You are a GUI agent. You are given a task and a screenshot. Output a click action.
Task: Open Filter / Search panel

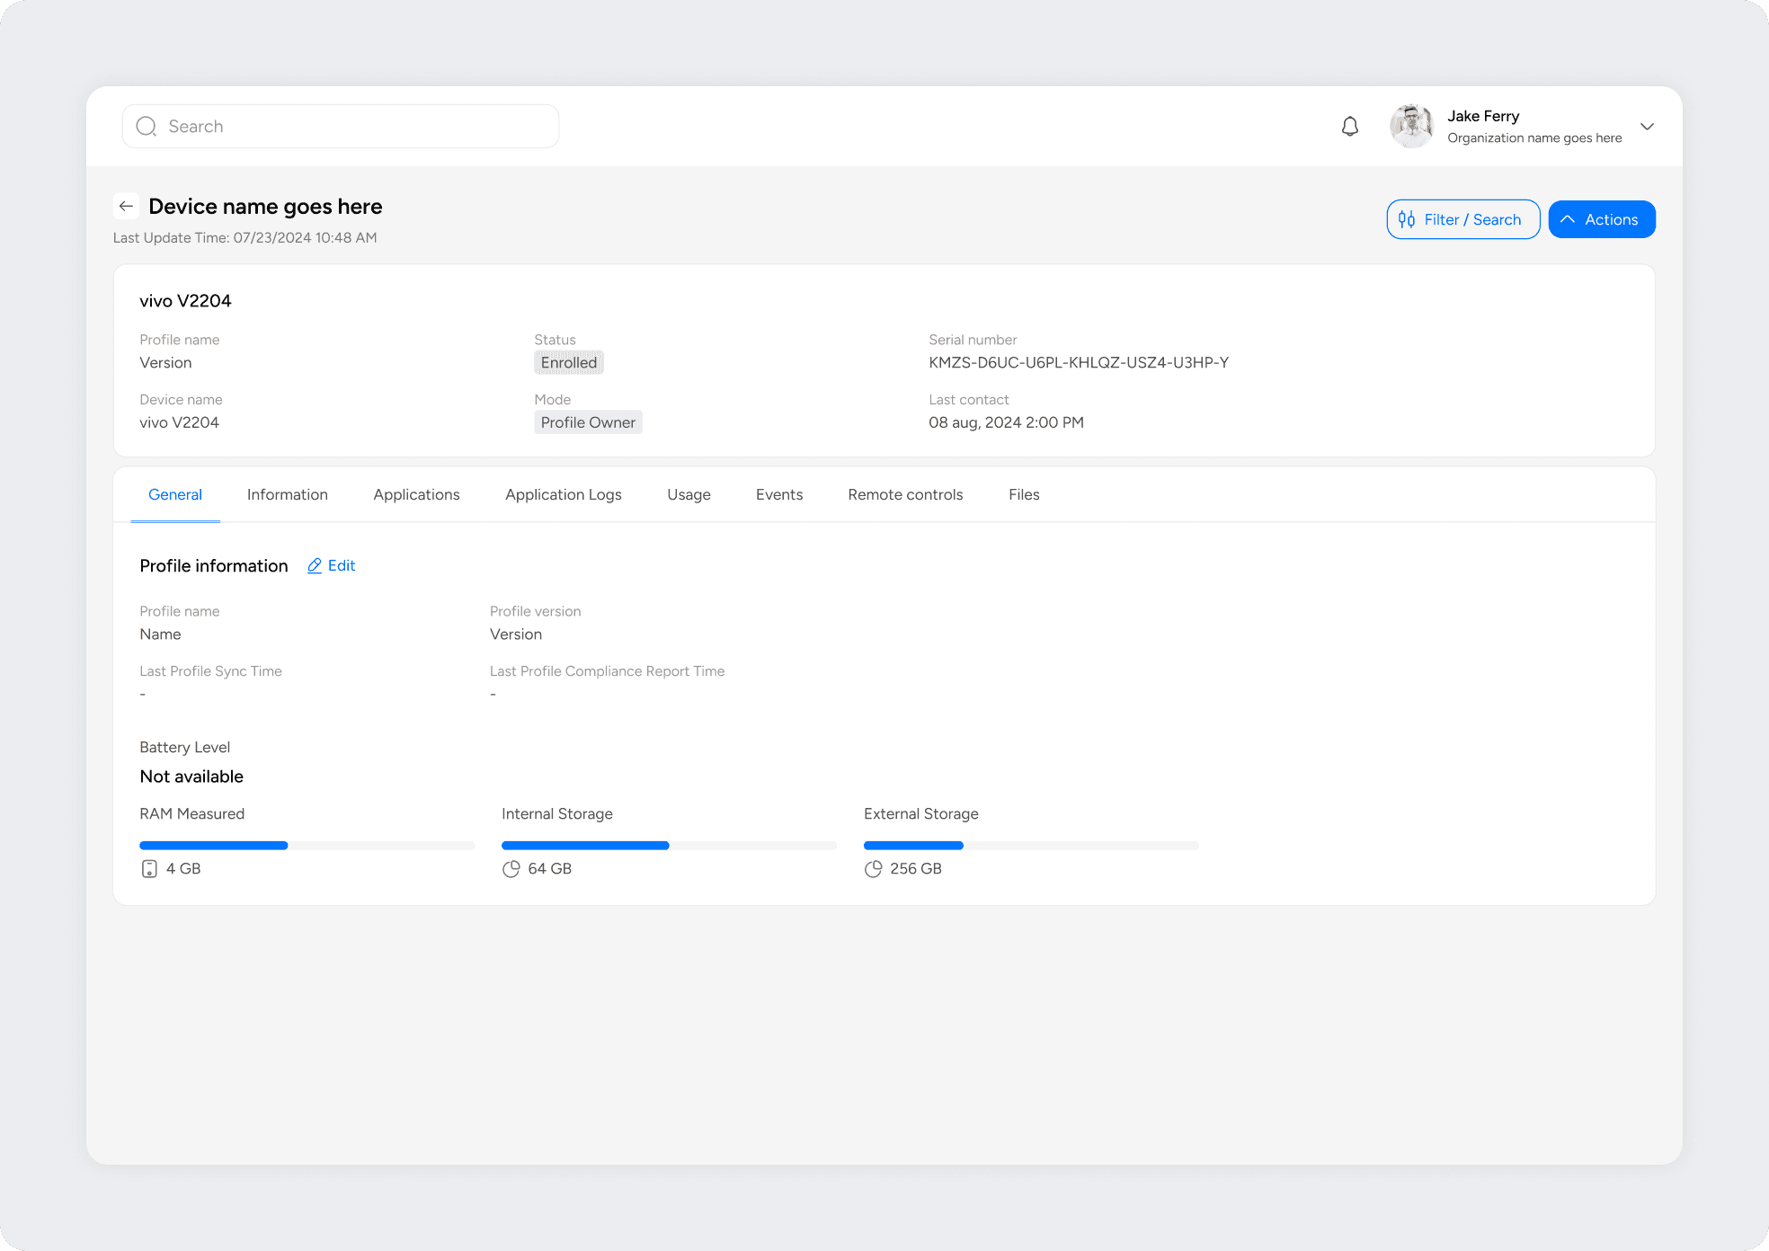tap(1462, 219)
